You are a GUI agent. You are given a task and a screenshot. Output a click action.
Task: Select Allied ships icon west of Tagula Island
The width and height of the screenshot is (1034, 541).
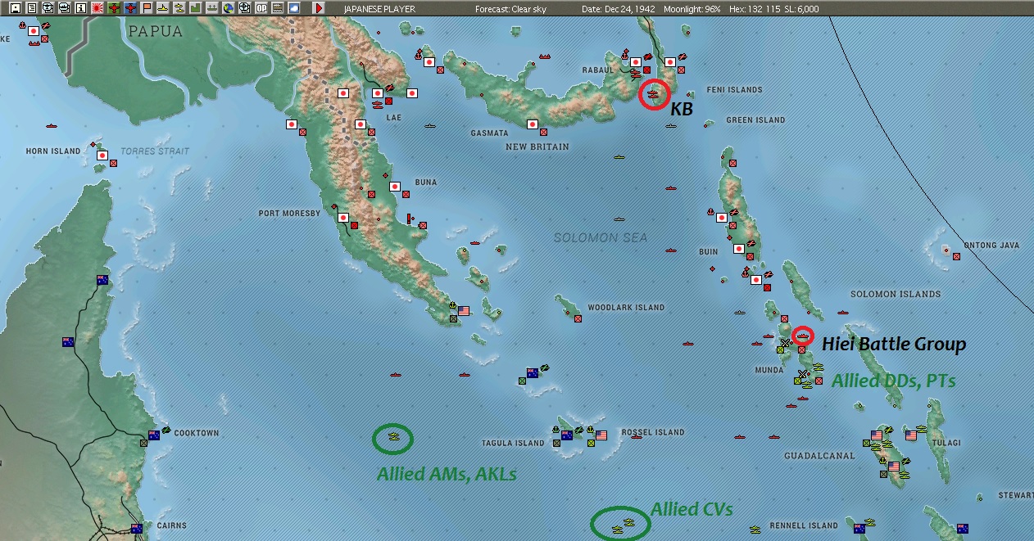(x=393, y=439)
